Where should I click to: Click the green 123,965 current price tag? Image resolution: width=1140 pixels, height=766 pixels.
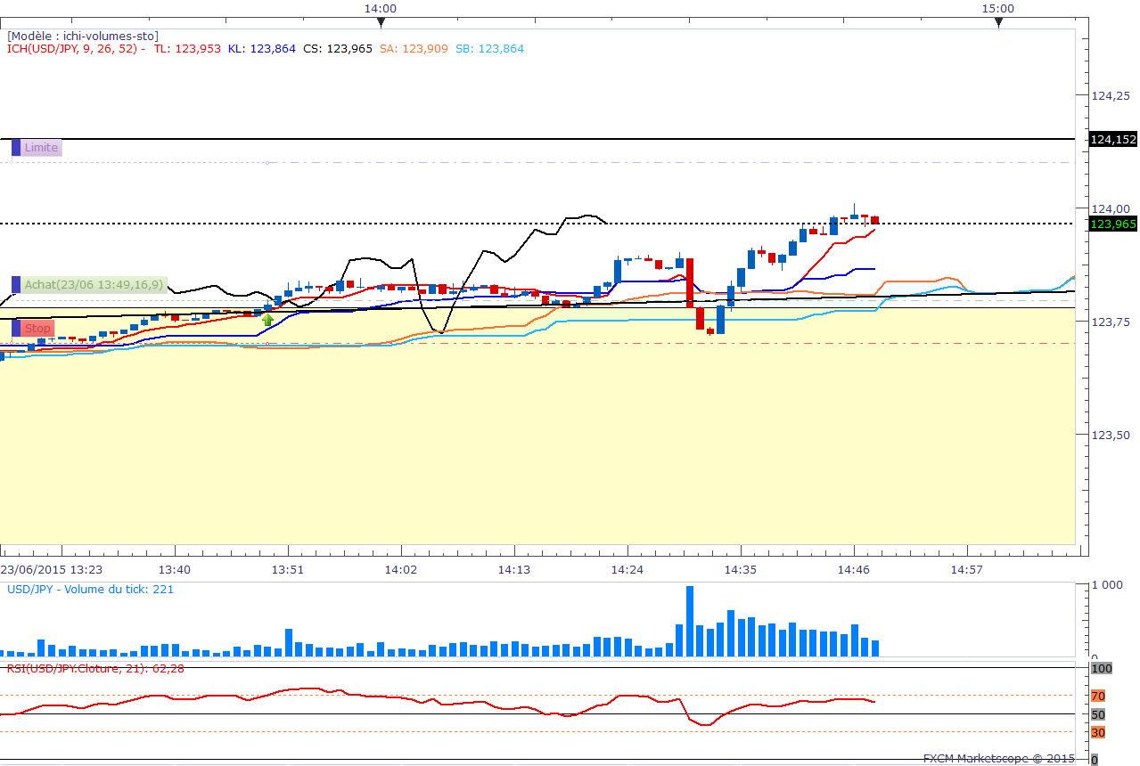pos(1112,224)
